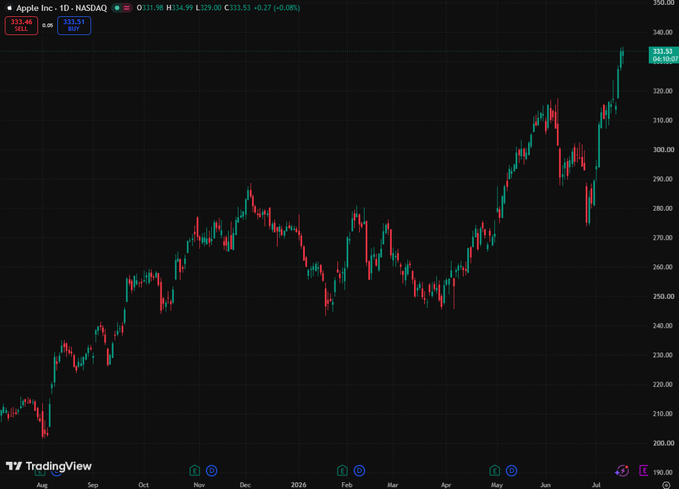The image size is (679, 489).
Task: Open the November dividend D marker
Action: click(211, 470)
